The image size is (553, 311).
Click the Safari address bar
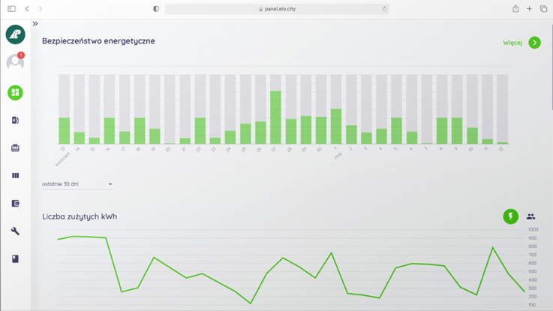click(x=276, y=9)
